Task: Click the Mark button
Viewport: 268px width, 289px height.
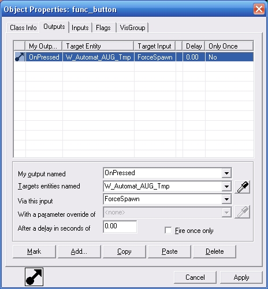Action: click(34, 251)
